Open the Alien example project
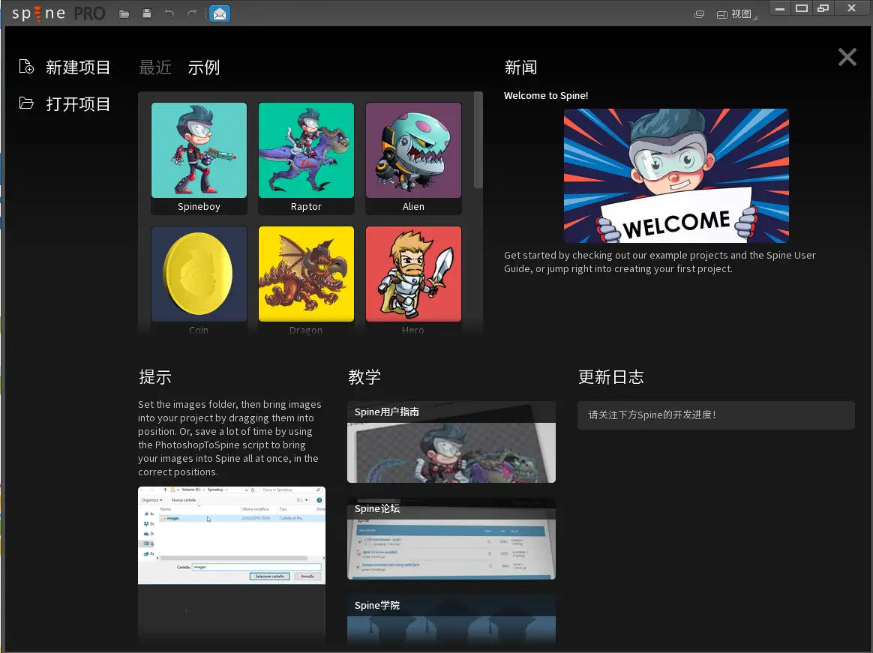The image size is (873, 653). [414, 158]
